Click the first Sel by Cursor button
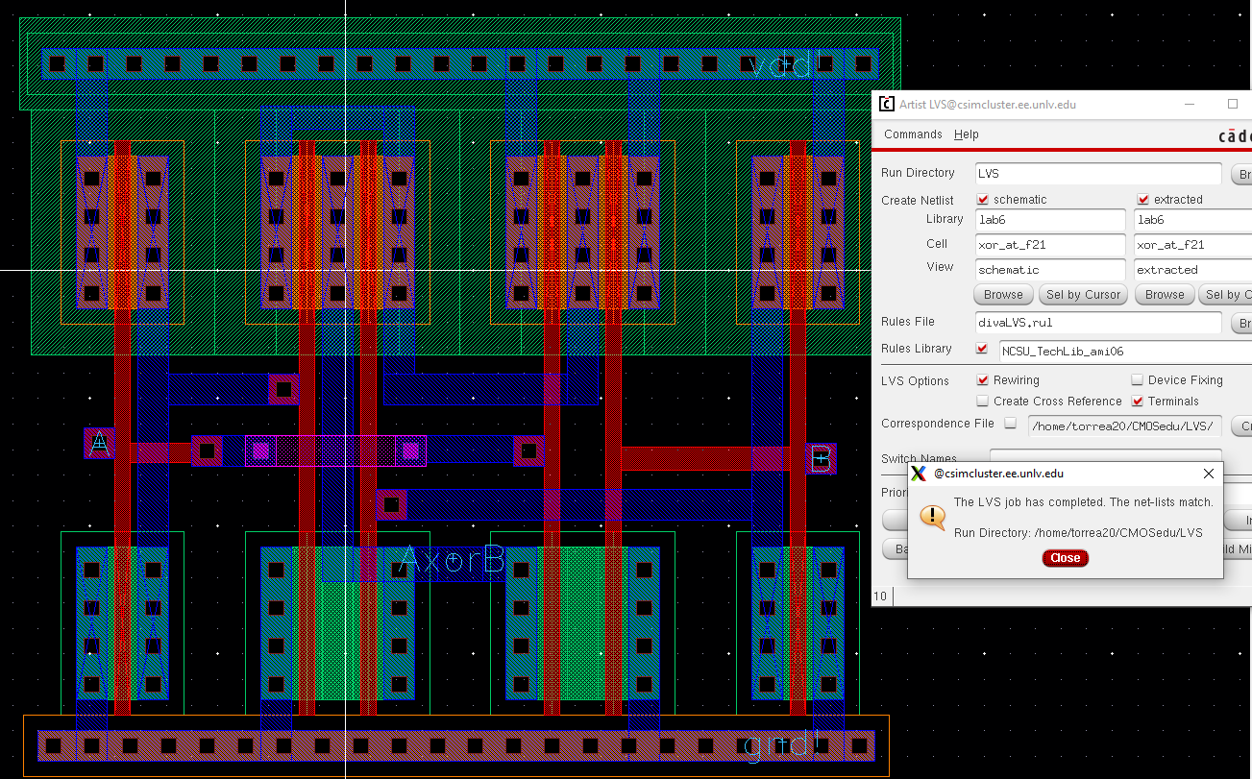Viewport: 1252px width, 779px height. 1083,295
